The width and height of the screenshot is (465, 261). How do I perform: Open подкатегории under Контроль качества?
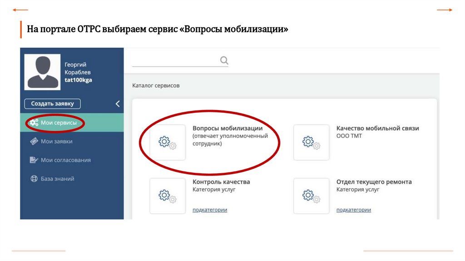(x=210, y=210)
